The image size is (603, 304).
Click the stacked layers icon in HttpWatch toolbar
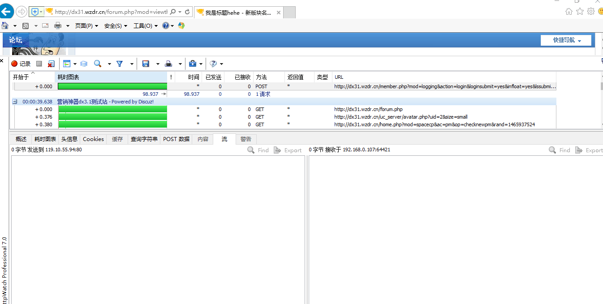[84, 64]
